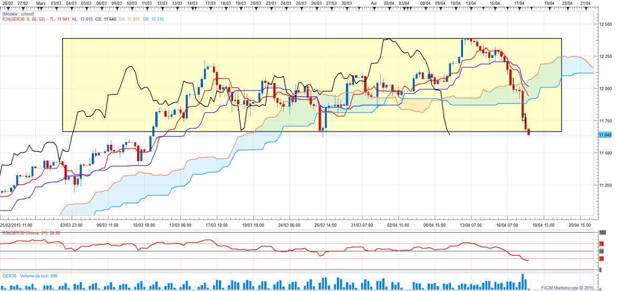
Task: Click the '09/03' date on the time ruler
Action: click(117, 3)
